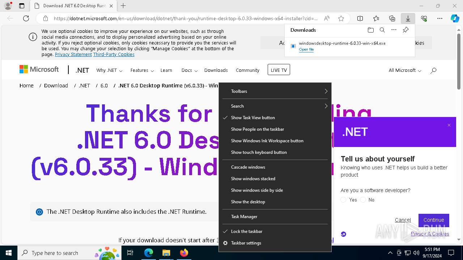Open Browser essentials icon
The image size is (463, 260).
[x=424, y=18]
